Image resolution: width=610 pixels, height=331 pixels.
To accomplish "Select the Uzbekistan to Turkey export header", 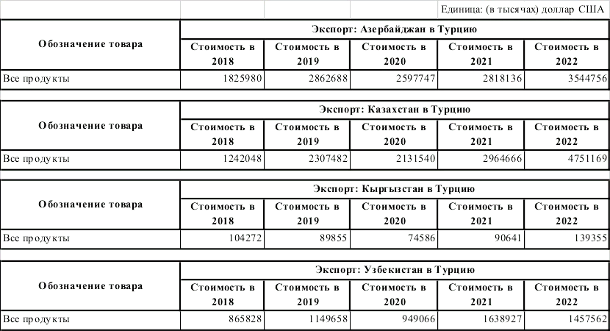I will [x=394, y=270].
